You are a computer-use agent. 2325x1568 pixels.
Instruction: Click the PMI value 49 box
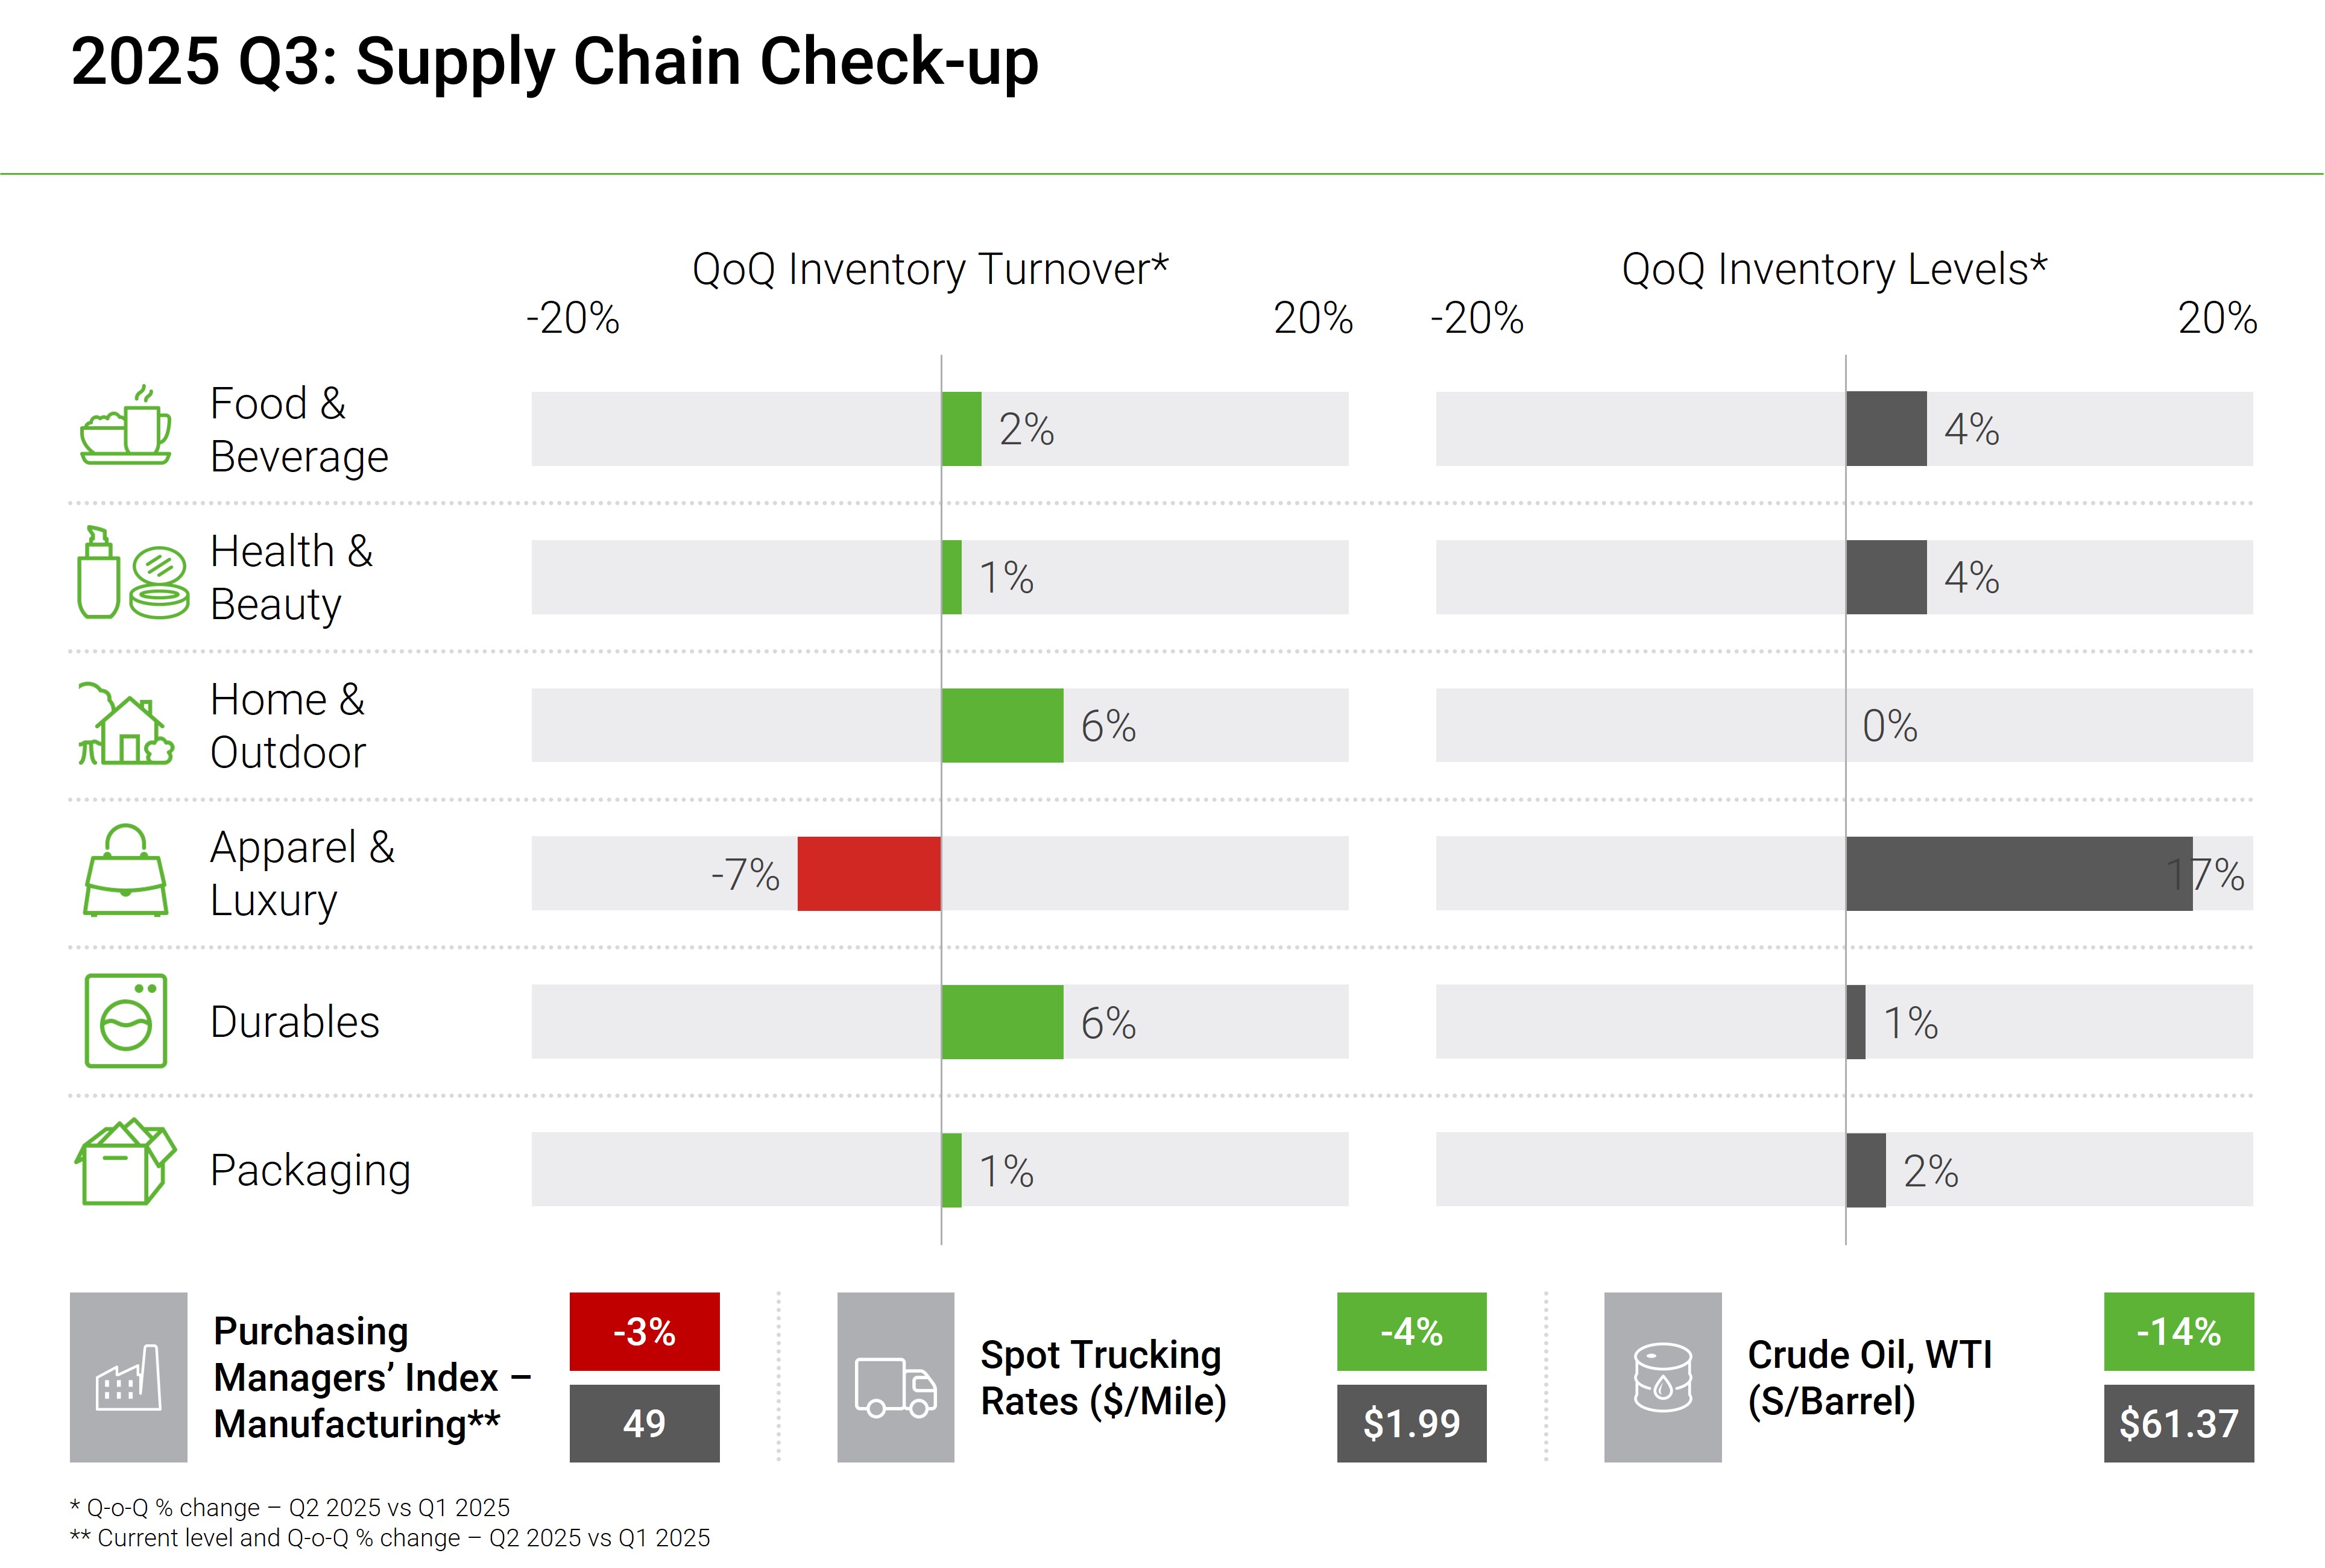(x=644, y=1423)
